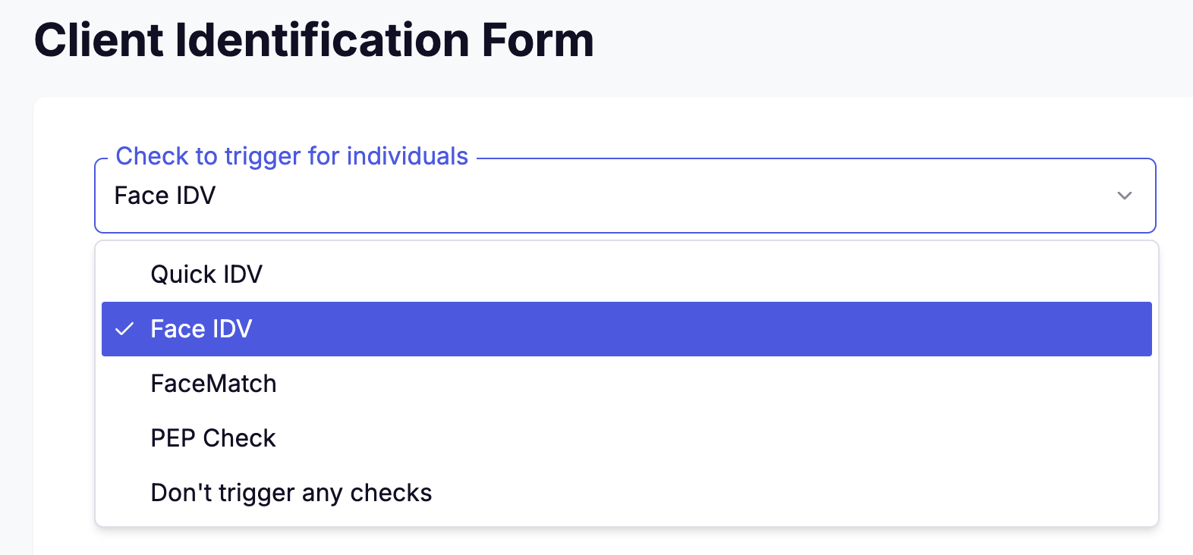The image size is (1193, 555).
Task: Click the word individuals in field label
Action: [x=408, y=156]
